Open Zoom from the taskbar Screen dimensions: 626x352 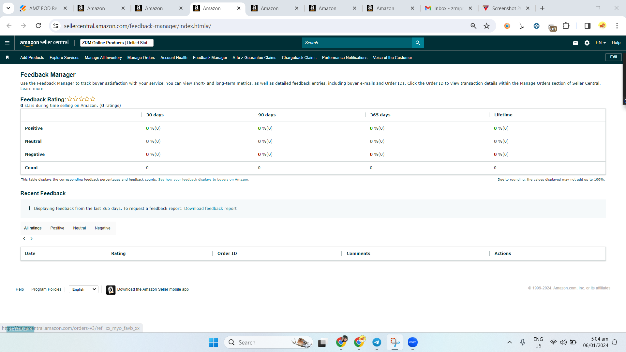point(413,342)
